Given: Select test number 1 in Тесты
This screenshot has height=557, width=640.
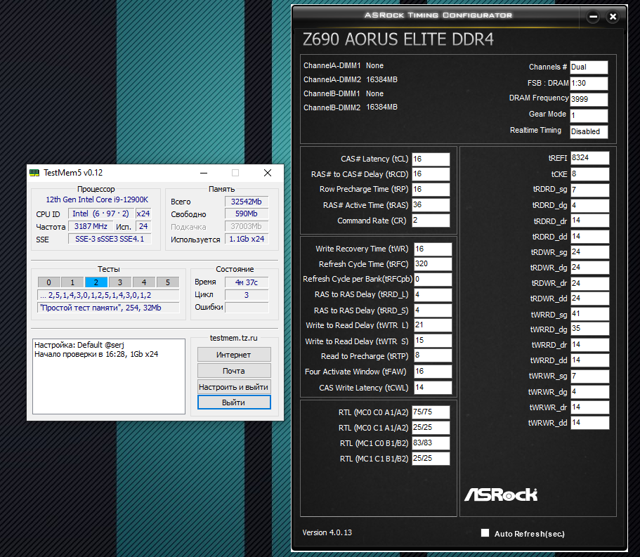Looking at the screenshot, I should 72,282.
